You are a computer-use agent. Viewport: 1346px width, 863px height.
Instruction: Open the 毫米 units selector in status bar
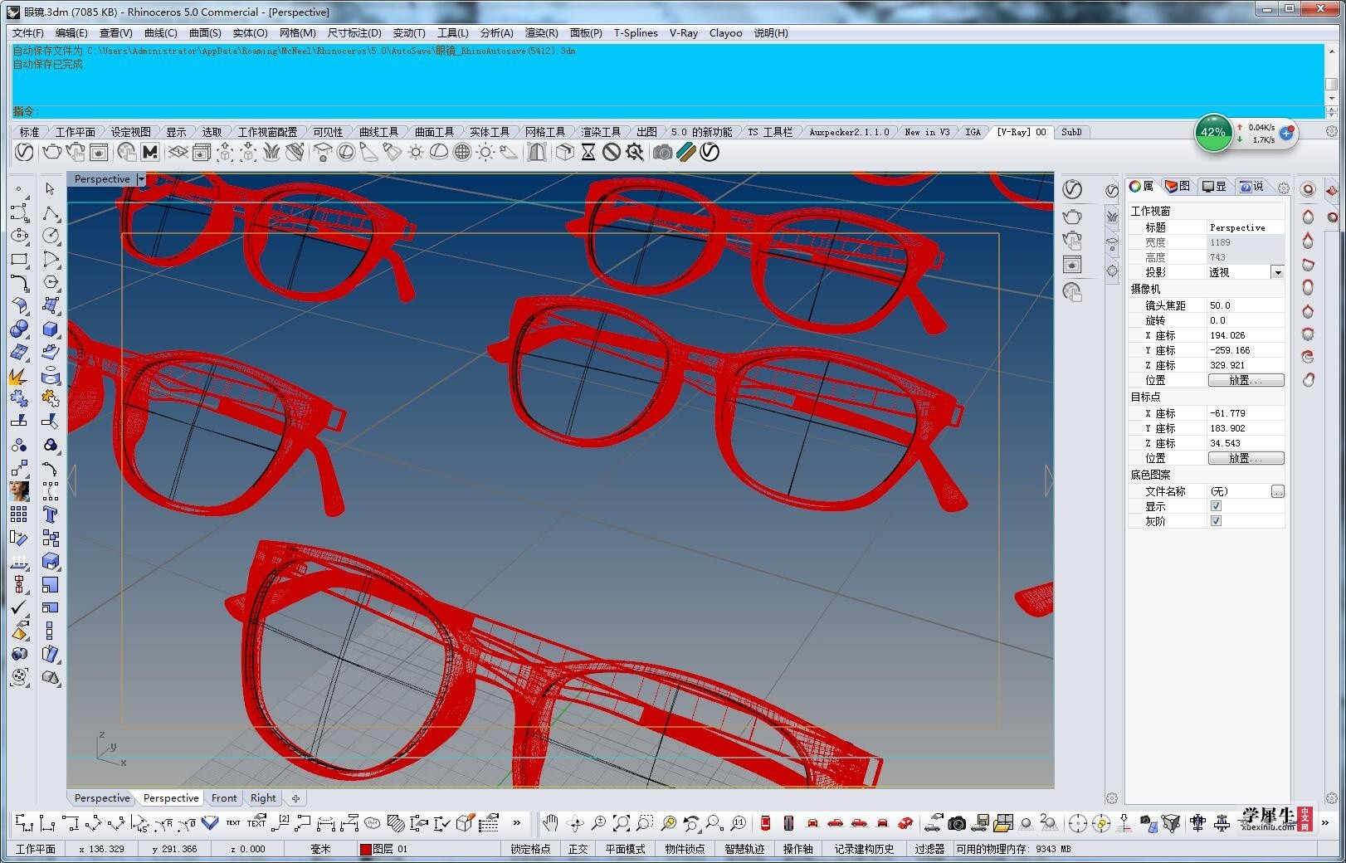click(x=320, y=849)
